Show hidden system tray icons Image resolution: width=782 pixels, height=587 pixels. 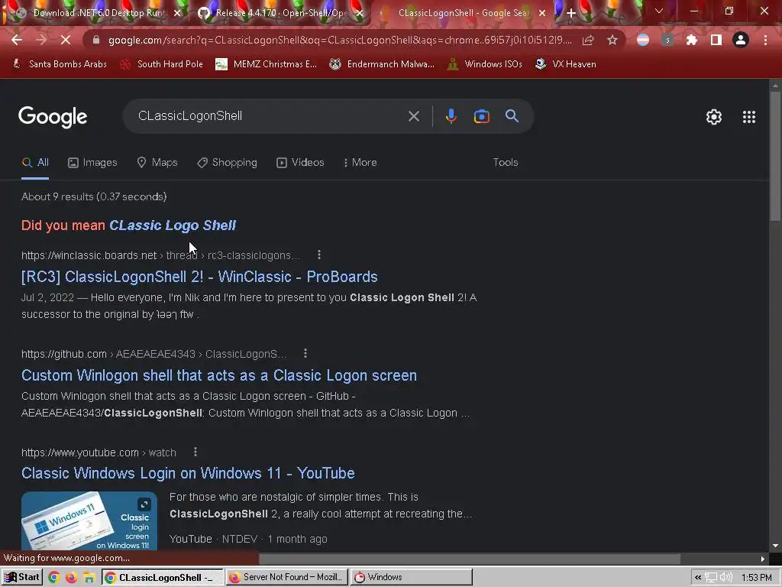coord(698,578)
